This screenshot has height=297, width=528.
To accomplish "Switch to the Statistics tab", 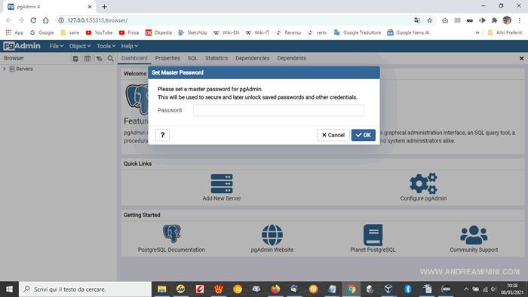I will 216,58.
